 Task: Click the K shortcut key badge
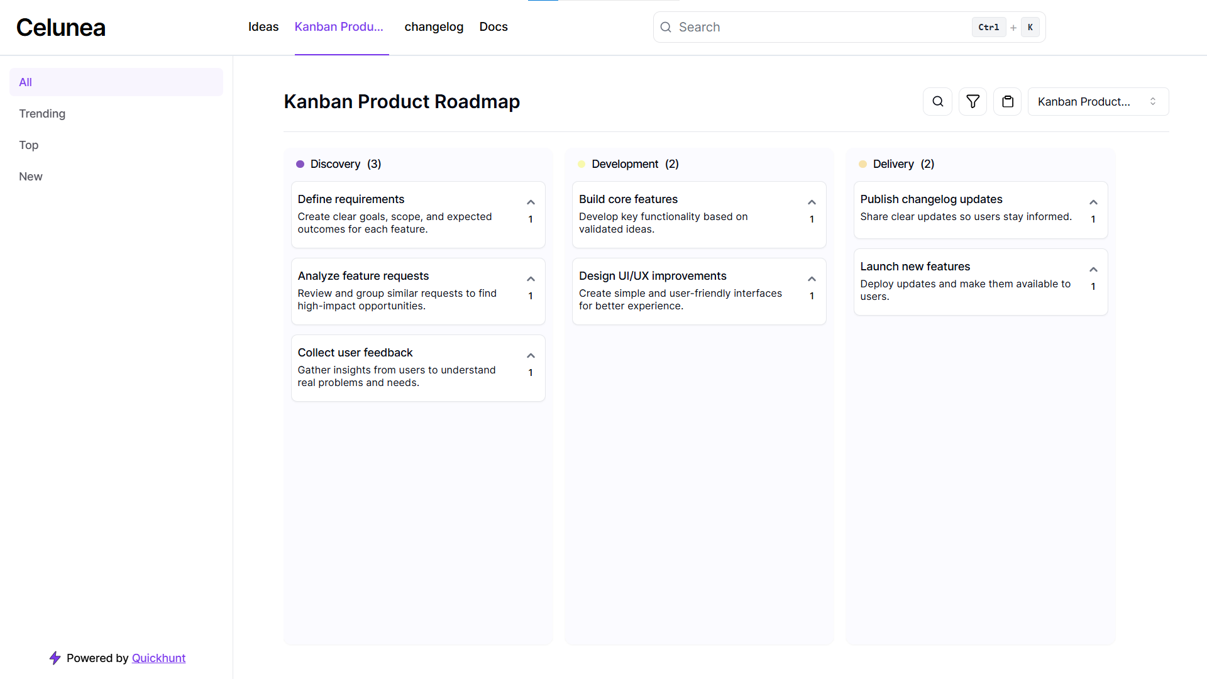coord(1030,27)
